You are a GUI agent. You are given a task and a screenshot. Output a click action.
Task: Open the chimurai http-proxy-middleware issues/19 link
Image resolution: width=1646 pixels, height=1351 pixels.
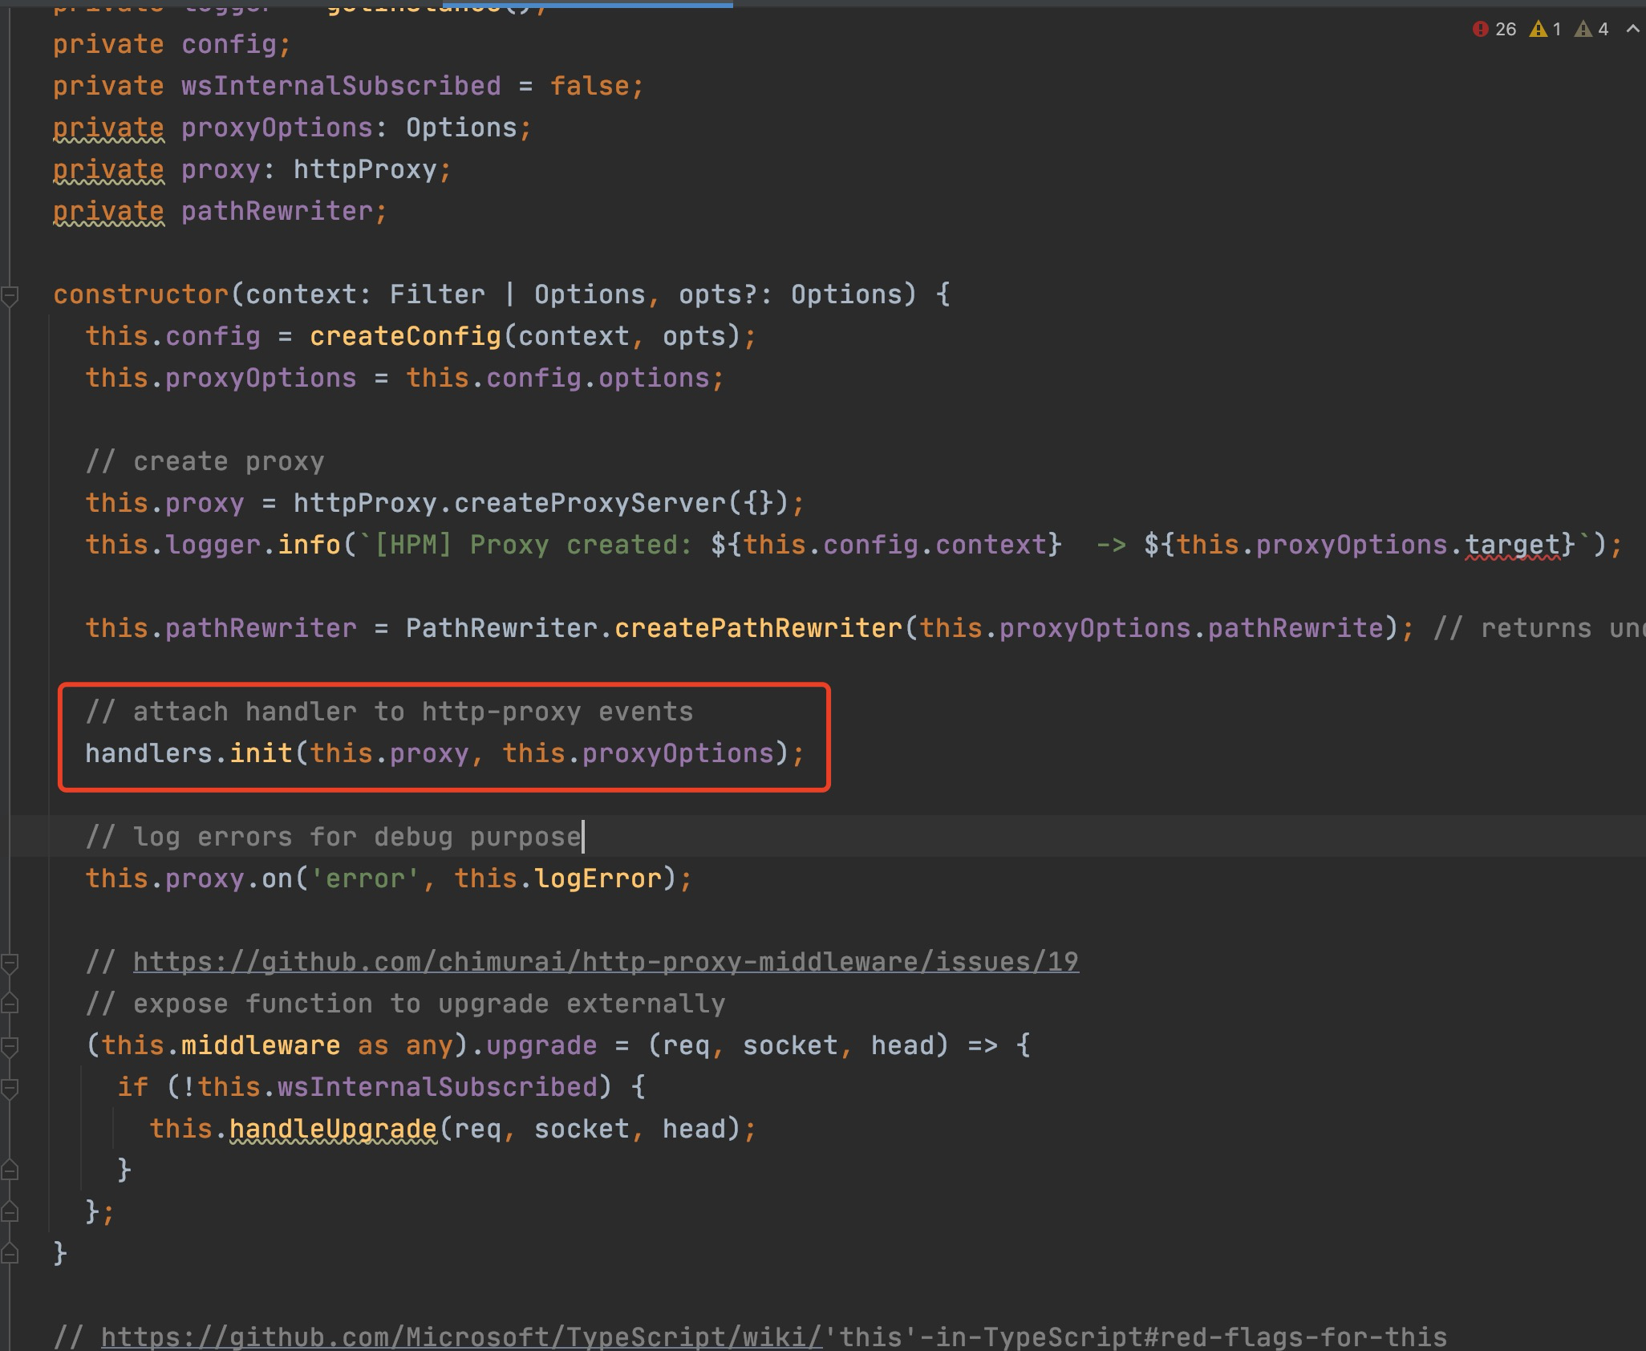[x=606, y=962]
